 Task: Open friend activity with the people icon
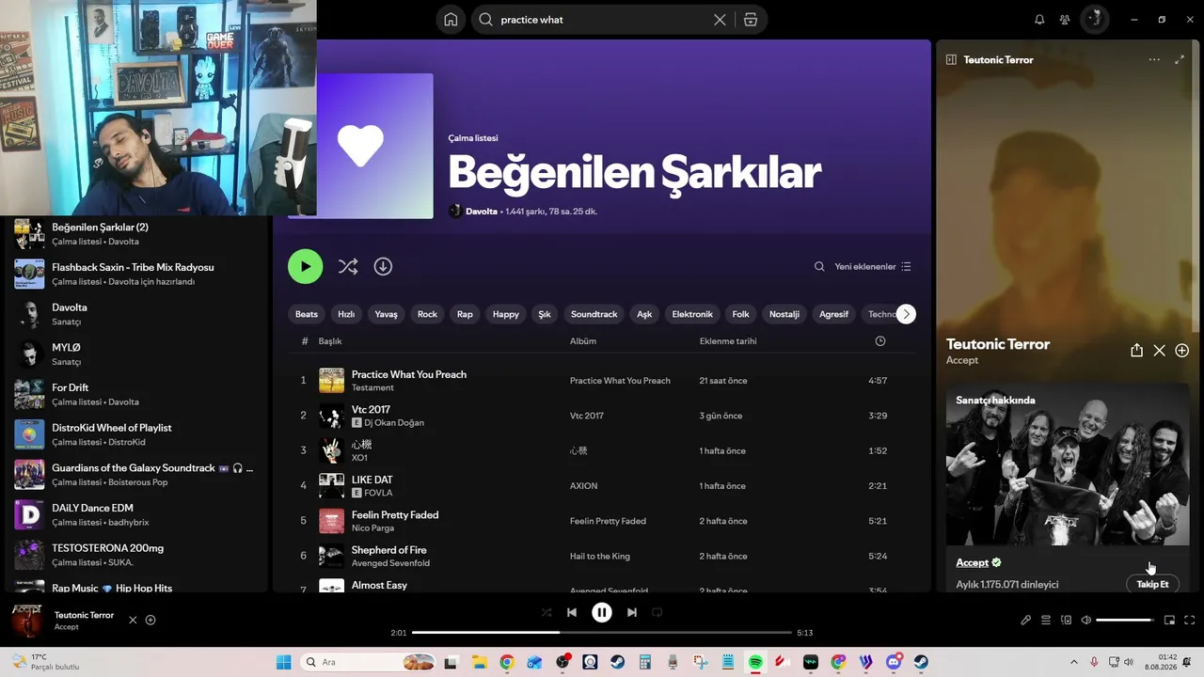pyautogui.click(x=1065, y=20)
